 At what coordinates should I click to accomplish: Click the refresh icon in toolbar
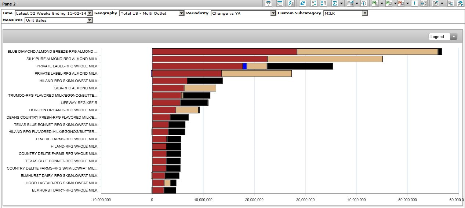(x=302, y=3)
